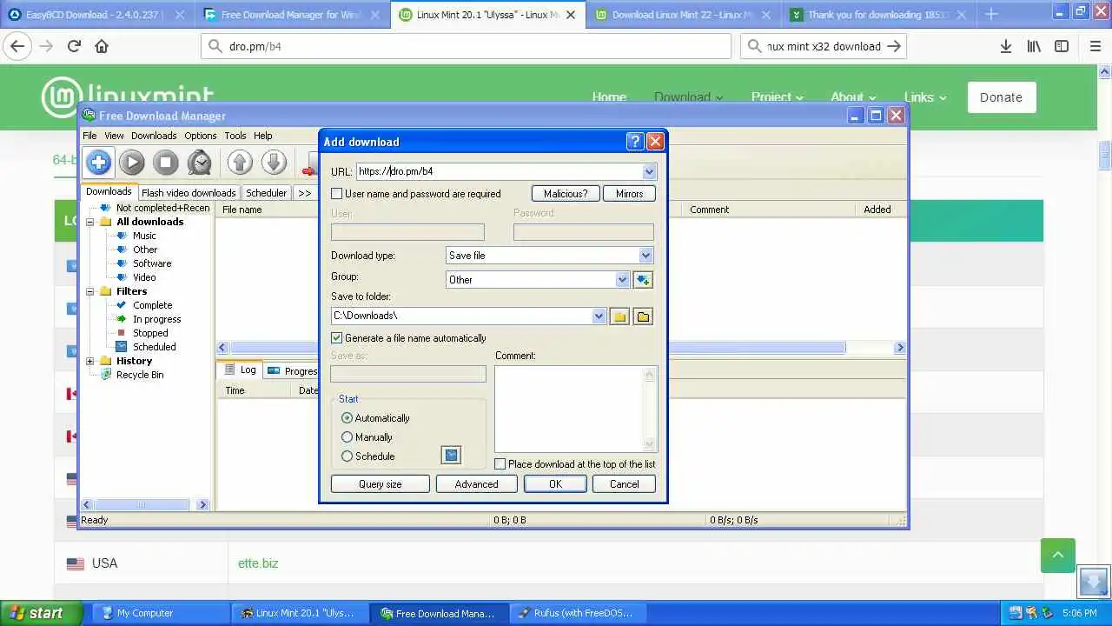Image resolution: width=1112 pixels, height=626 pixels.
Task: Click the >> more tabs chevron
Action: (304, 193)
